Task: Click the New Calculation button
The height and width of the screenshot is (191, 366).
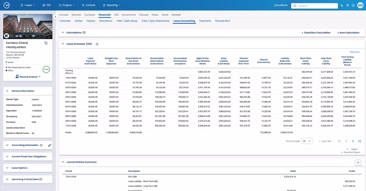Action: [x=349, y=33]
